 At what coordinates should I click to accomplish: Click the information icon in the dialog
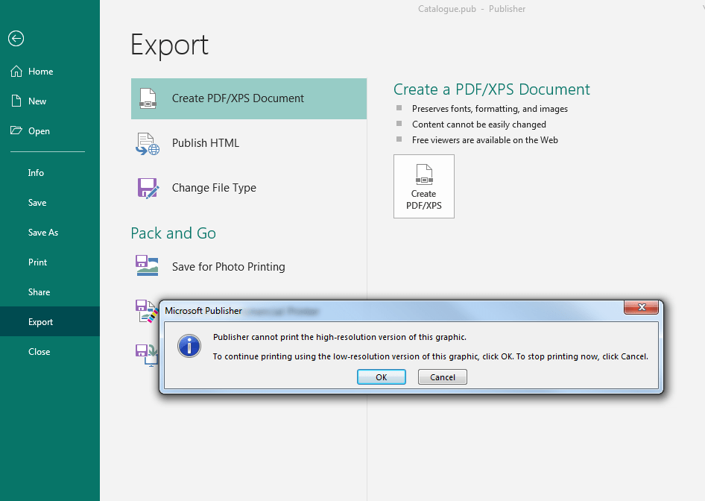point(189,346)
